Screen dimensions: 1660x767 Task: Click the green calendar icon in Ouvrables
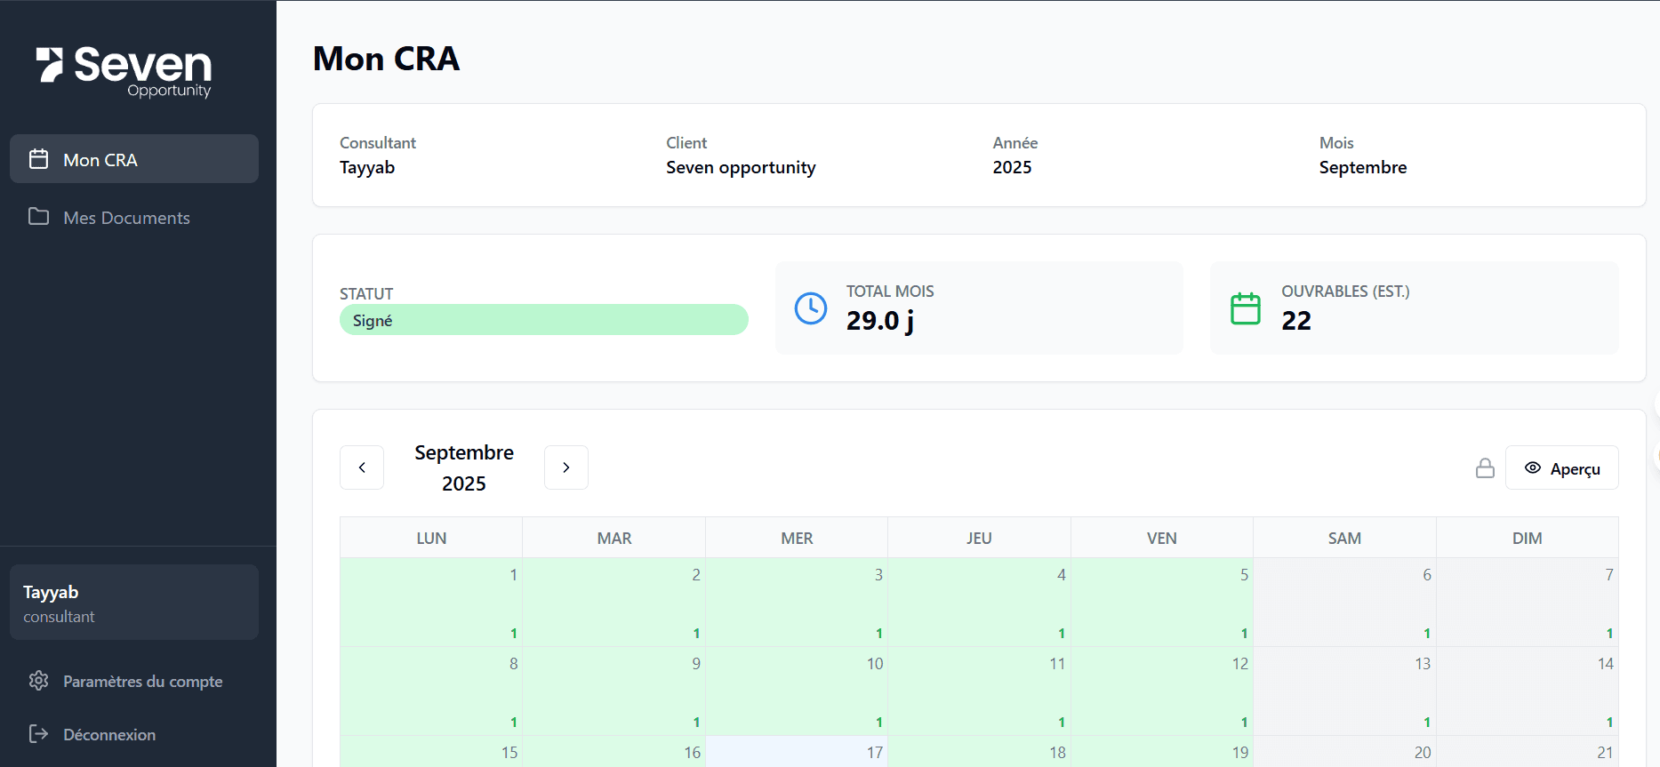(1245, 308)
